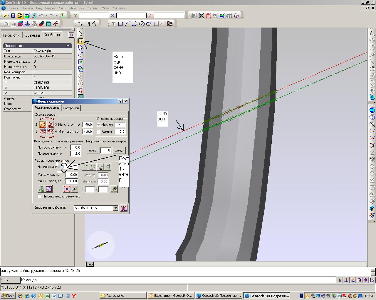Open the undo history dropdown arrow
The width and height of the screenshot is (376, 300).
click(x=46, y=16)
